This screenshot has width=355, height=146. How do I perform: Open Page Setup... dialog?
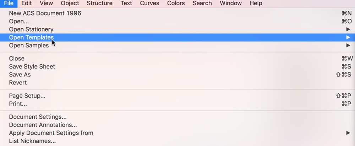point(27,96)
